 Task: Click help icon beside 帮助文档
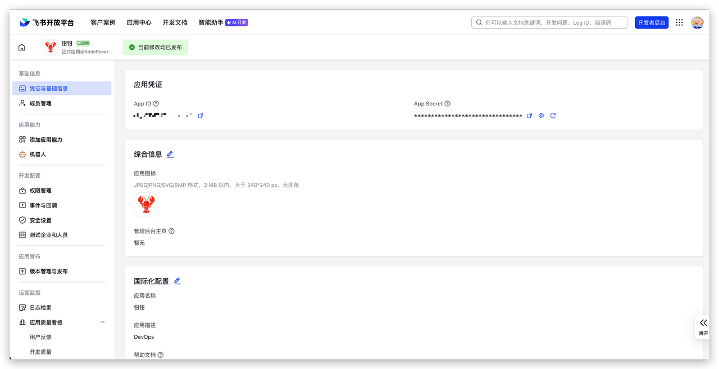[x=161, y=355]
